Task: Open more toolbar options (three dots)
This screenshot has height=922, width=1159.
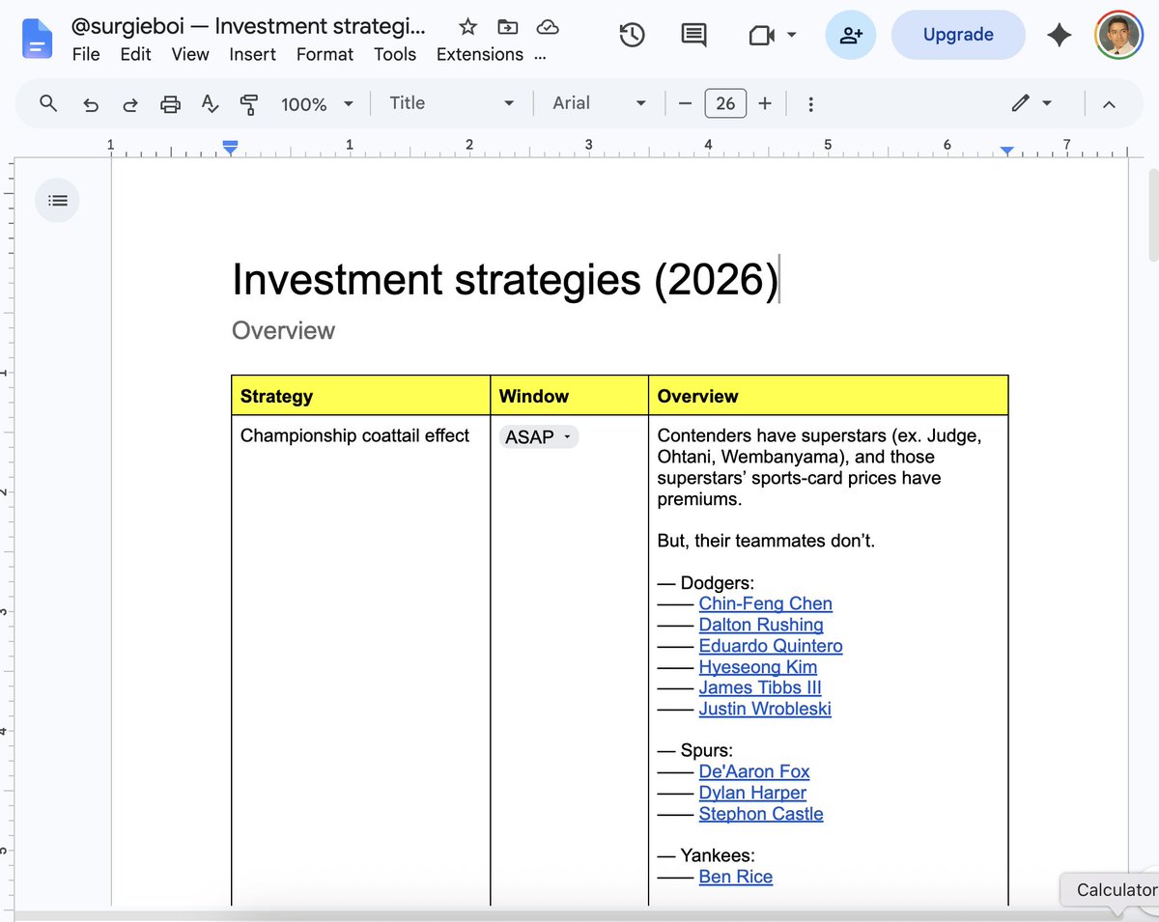Action: click(810, 103)
